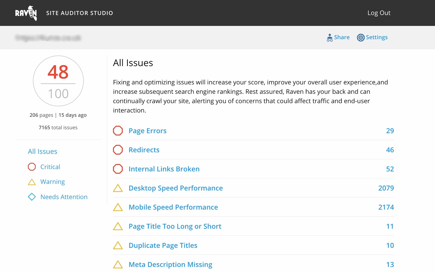
Task: Open the Settings link
Action: coord(377,37)
